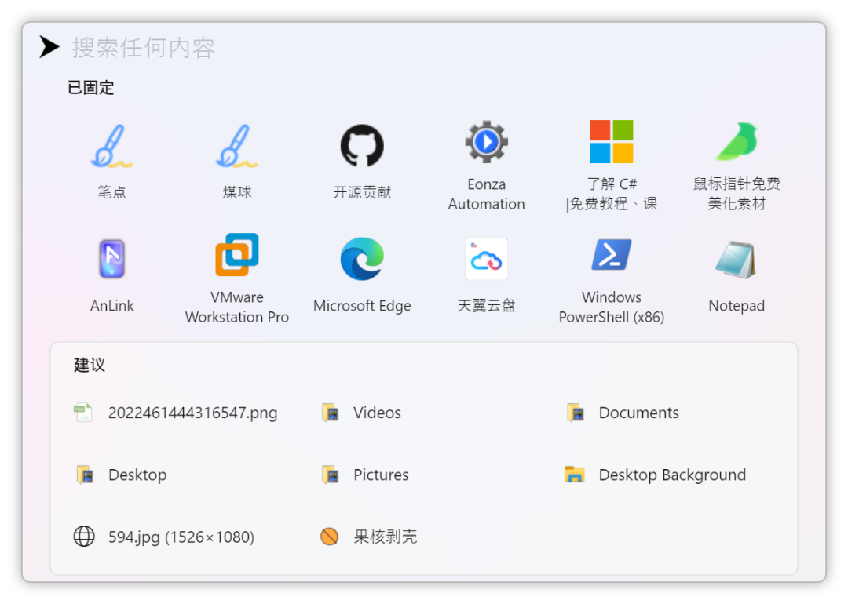Open the Microsoft Edge icon
This screenshot has width=848, height=604.
(362, 259)
